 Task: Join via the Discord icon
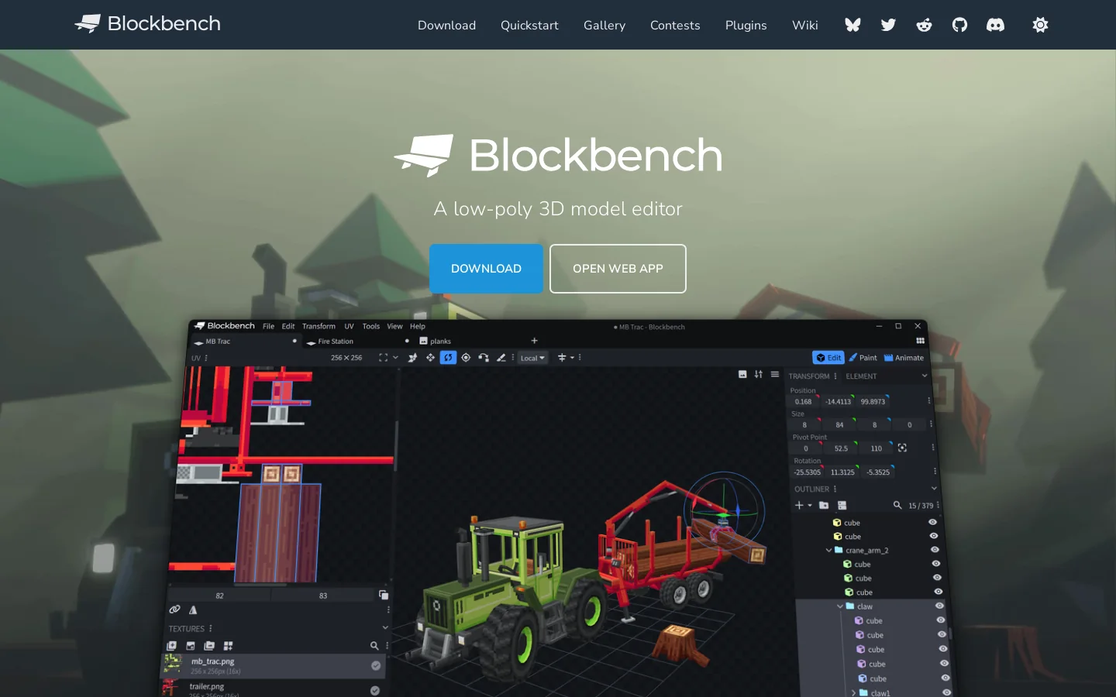coord(995,25)
